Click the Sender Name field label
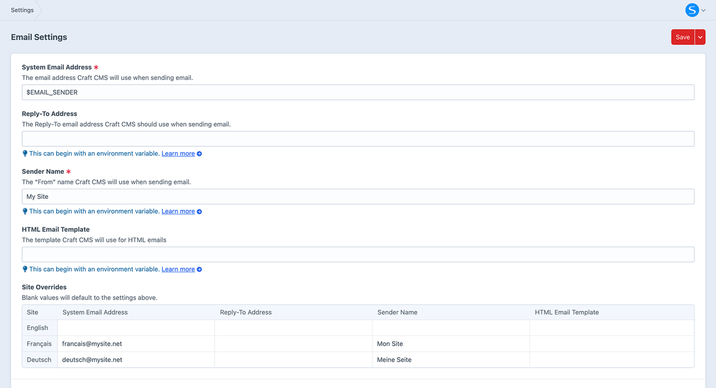This screenshot has width=716, height=388. pos(43,171)
